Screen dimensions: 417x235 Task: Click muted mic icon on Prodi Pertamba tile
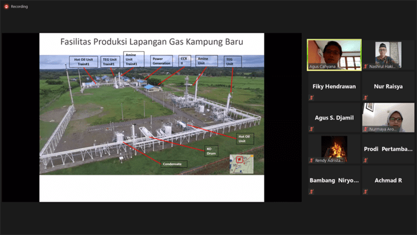(365, 160)
